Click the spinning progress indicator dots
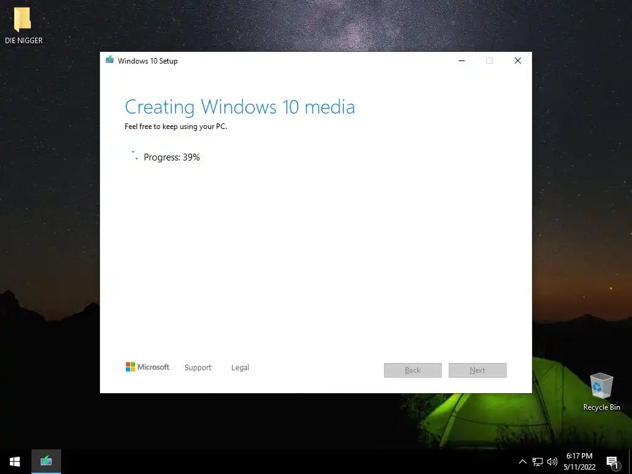The height and width of the screenshot is (474, 632). (x=135, y=156)
